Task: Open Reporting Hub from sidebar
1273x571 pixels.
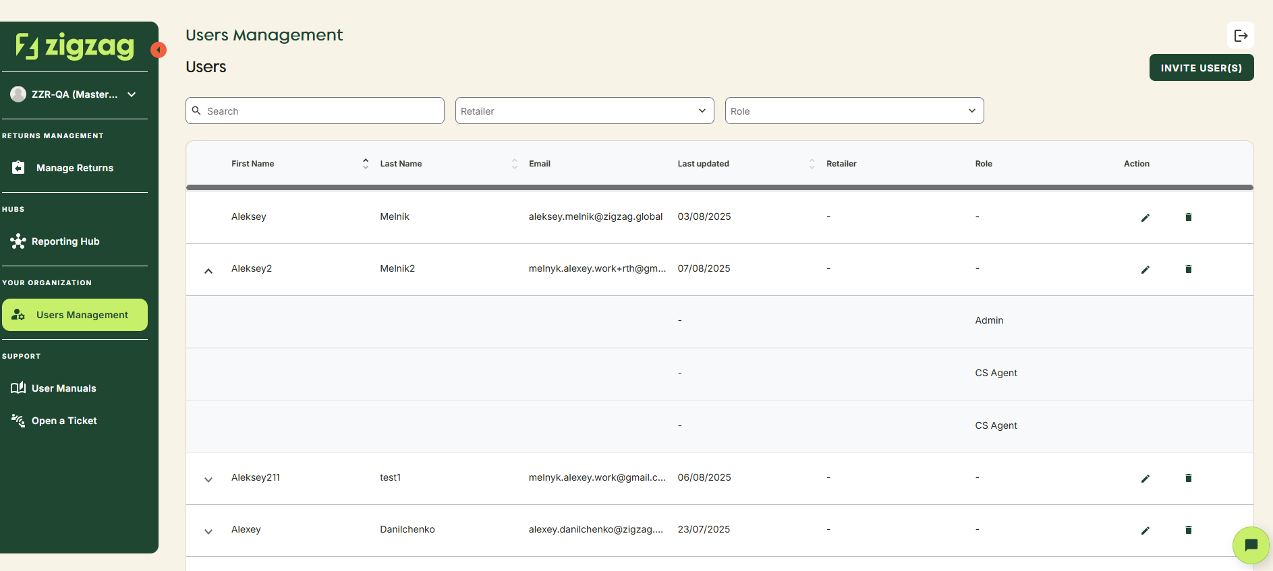Action: [x=65, y=241]
